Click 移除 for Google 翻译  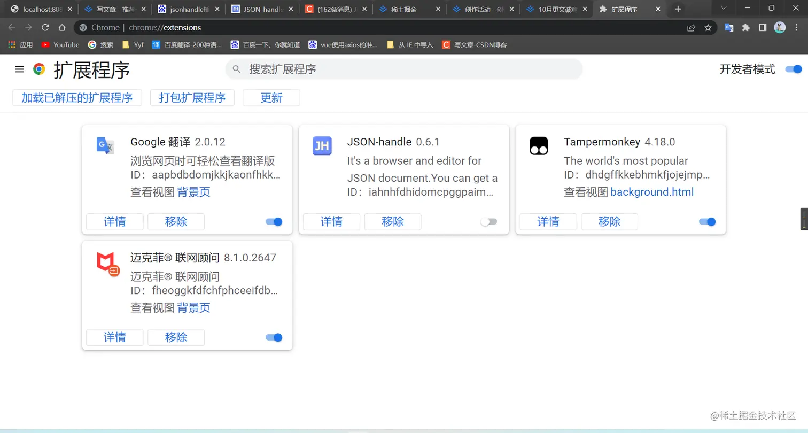[x=176, y=222]
